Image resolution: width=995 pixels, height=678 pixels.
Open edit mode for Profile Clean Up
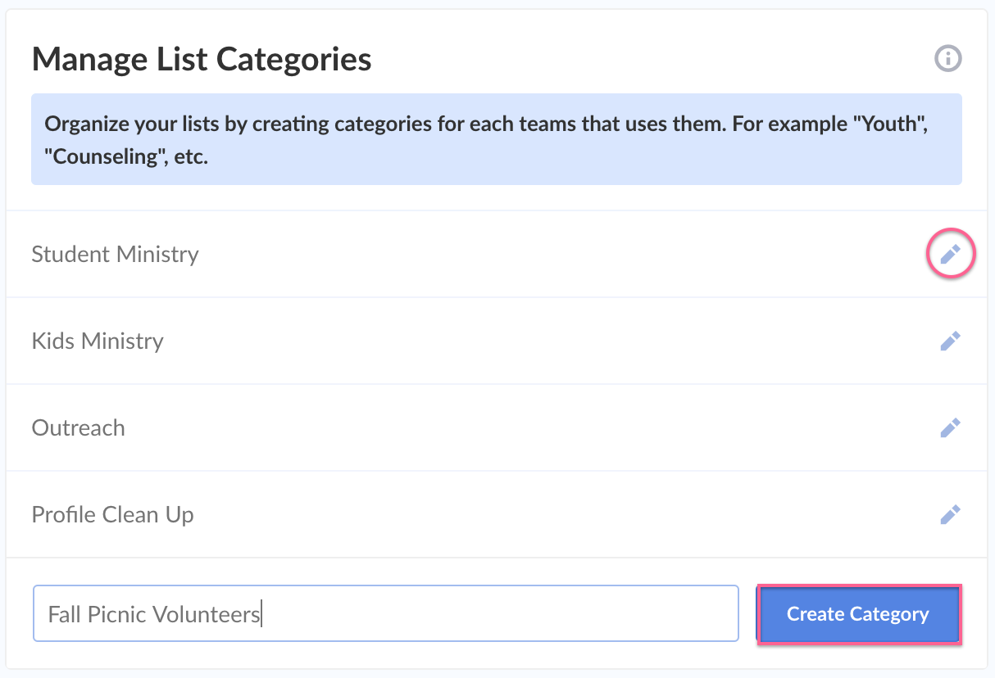coord(950,514)
